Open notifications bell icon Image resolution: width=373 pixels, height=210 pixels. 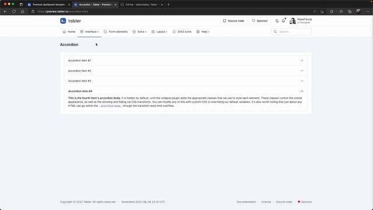coord(284,21)
